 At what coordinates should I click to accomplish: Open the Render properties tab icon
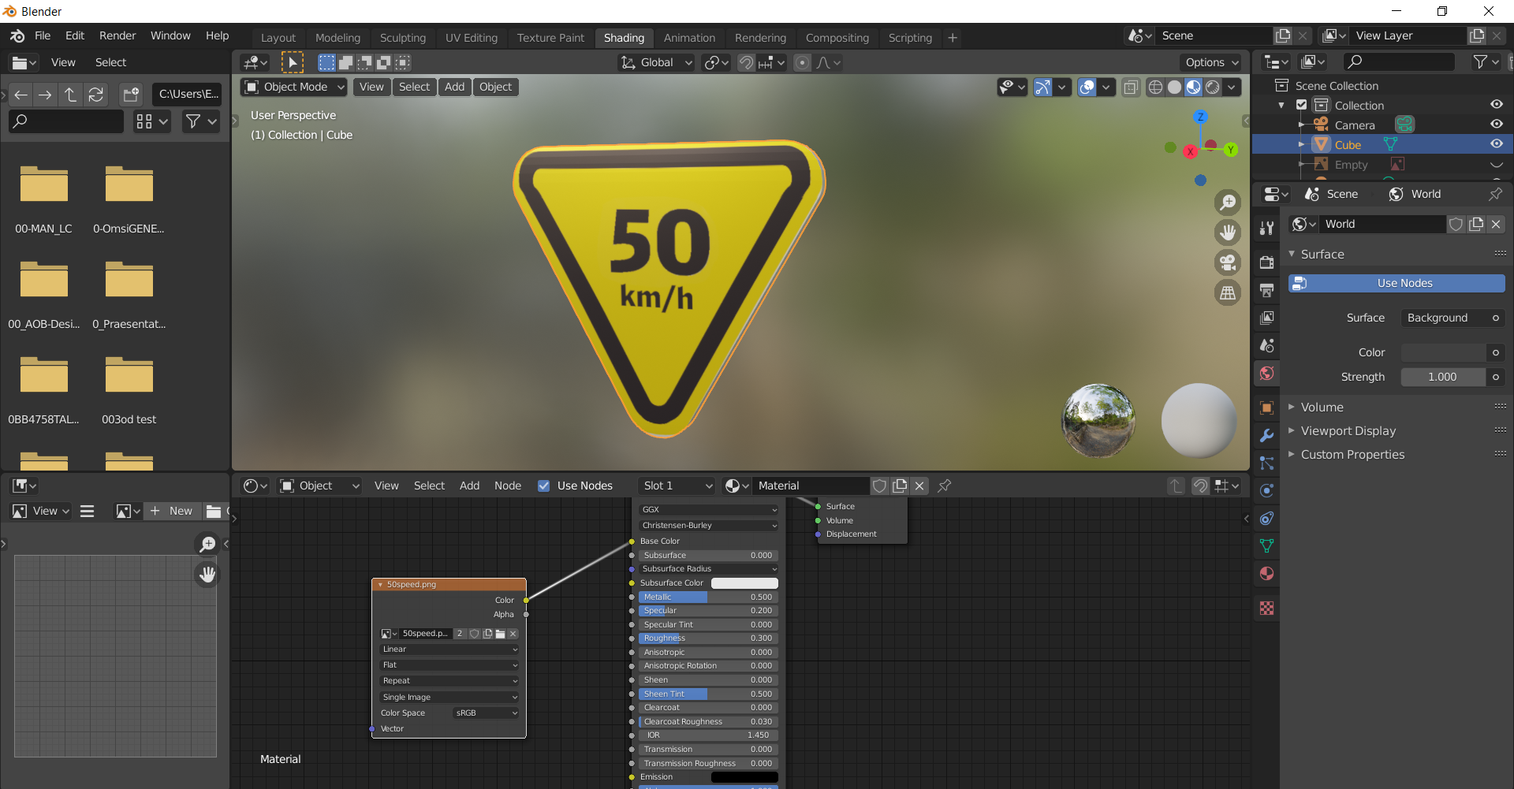click(x=1266, y=262)
